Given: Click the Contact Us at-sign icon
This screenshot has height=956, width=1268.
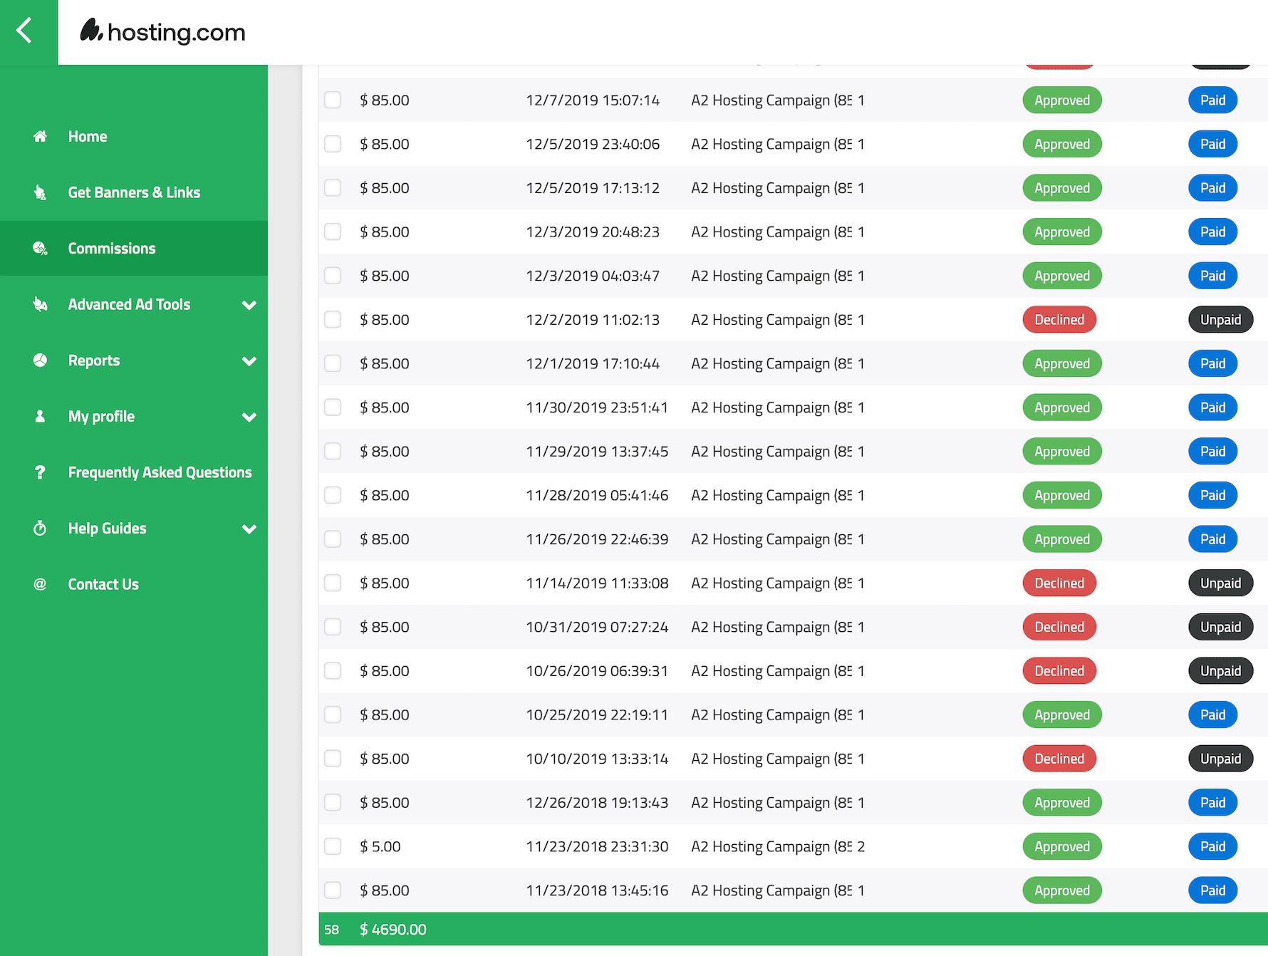Looking at the screenshot, I should click(x=40, y=584).
